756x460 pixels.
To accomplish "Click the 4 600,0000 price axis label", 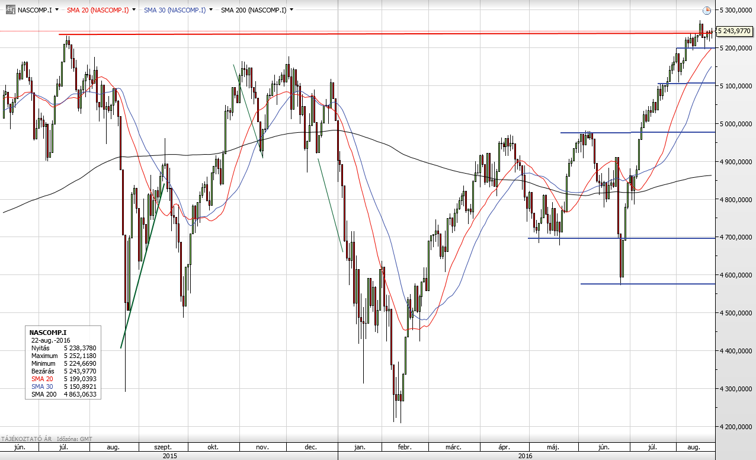I will [x=735, y=275].
